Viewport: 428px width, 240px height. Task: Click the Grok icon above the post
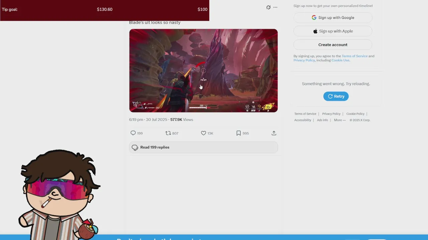point(268,7)
